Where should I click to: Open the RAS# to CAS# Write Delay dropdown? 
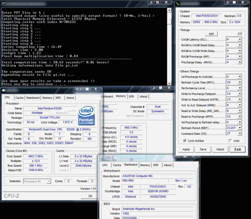point(240,51)
